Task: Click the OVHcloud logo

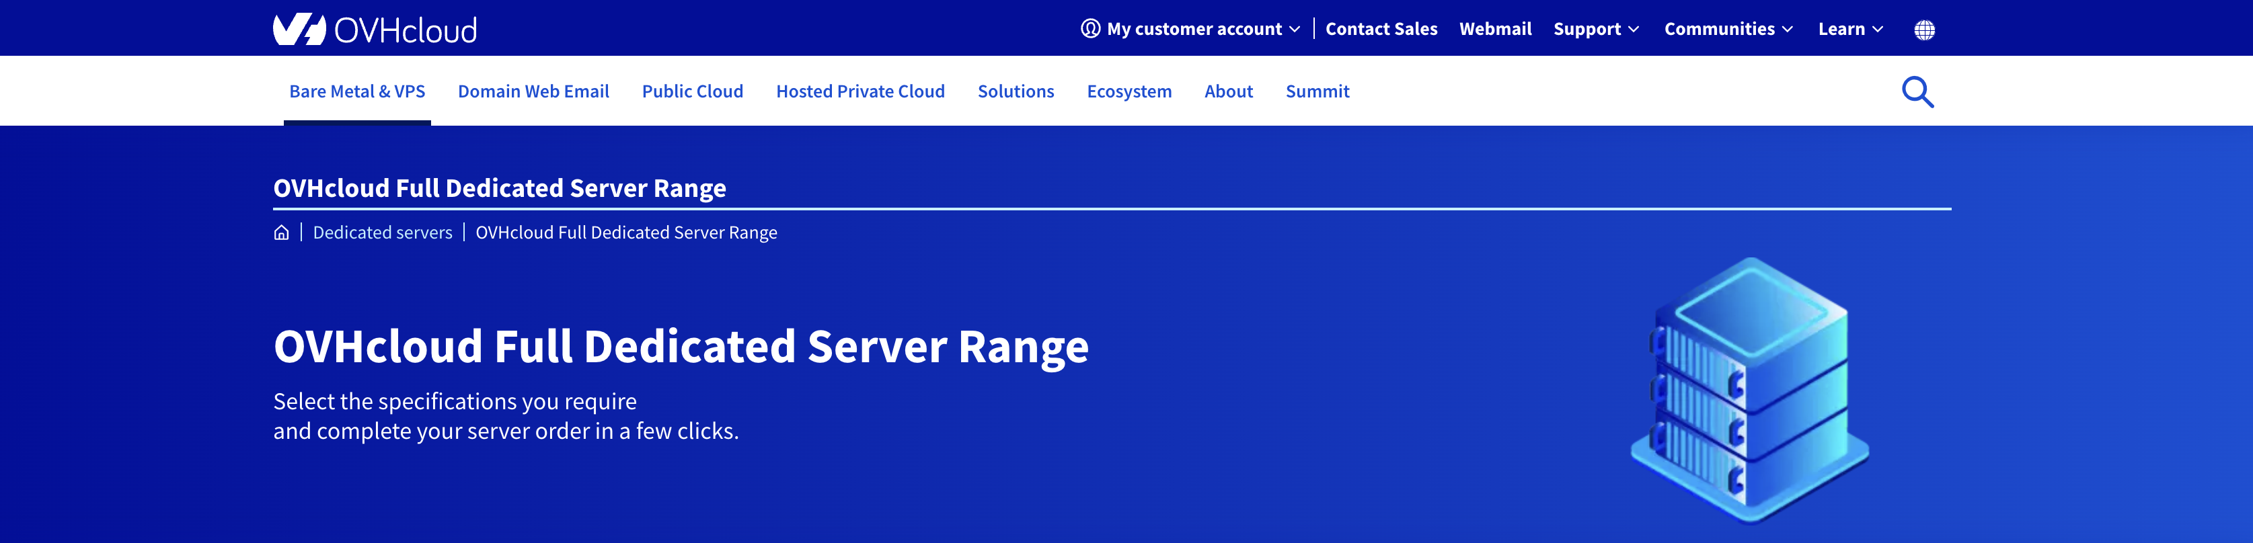Action: pos(375,29)
